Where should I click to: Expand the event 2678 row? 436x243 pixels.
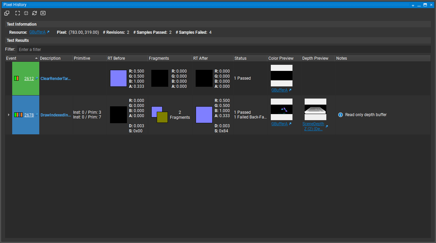click(9, 115)
